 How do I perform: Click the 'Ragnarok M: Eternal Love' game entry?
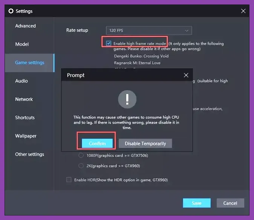(137, 63)
